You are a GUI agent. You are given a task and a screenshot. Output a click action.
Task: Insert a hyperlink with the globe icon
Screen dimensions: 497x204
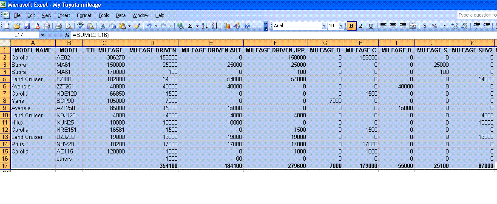coord(181,26)
